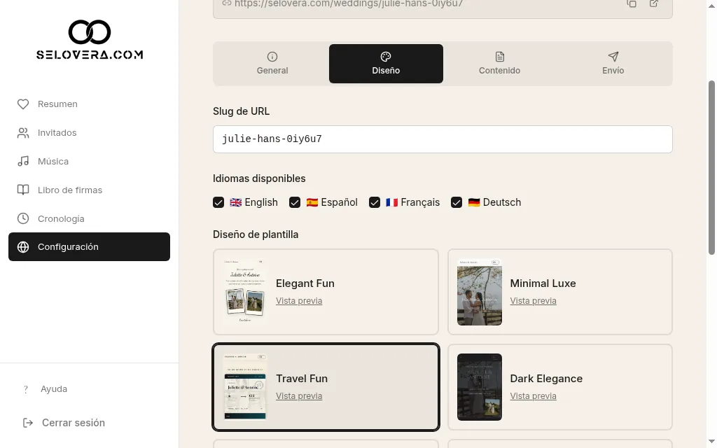Click the Música label in the sidebar
Image resolution: width=717 pixels, height=448 pixels.
(53, 162)
